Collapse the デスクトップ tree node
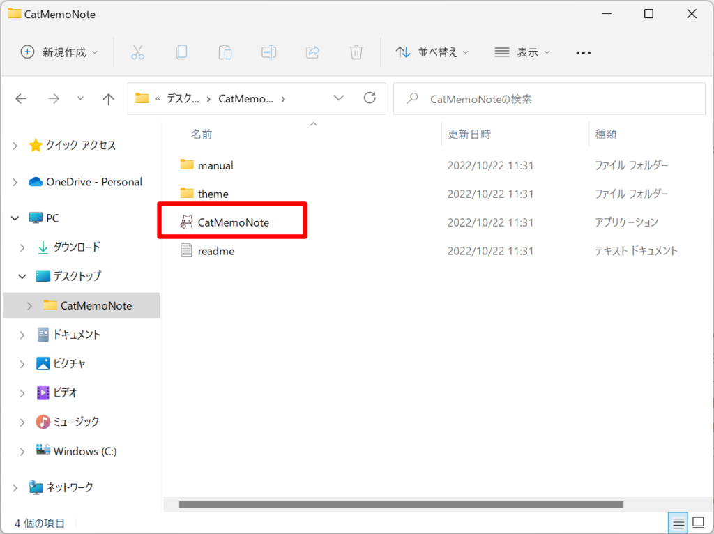The height and width of the screenshot is (534, 714). coord(22,276)
